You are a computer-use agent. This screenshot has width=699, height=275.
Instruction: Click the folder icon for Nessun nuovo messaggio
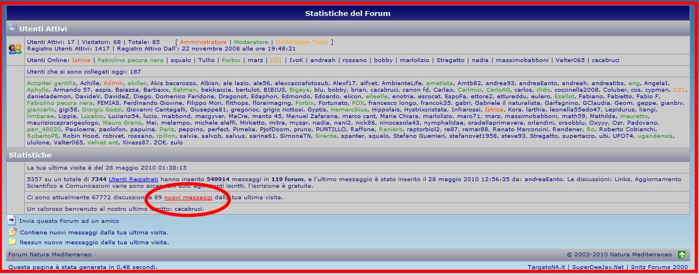12,241
